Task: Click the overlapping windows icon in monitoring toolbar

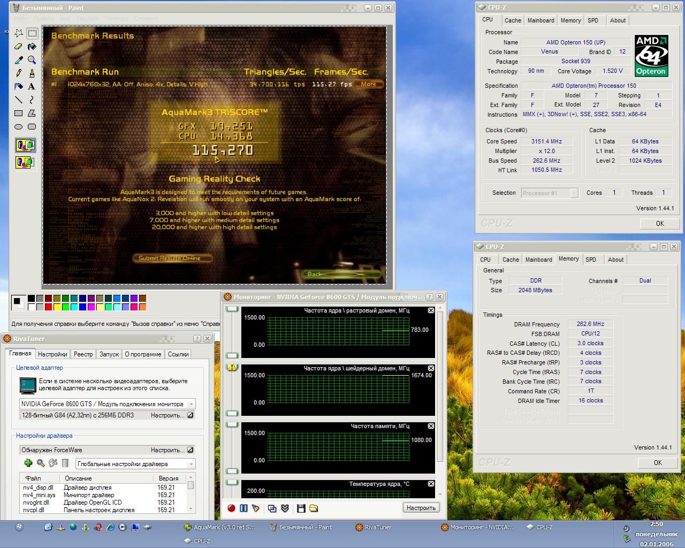Action: 272,508
